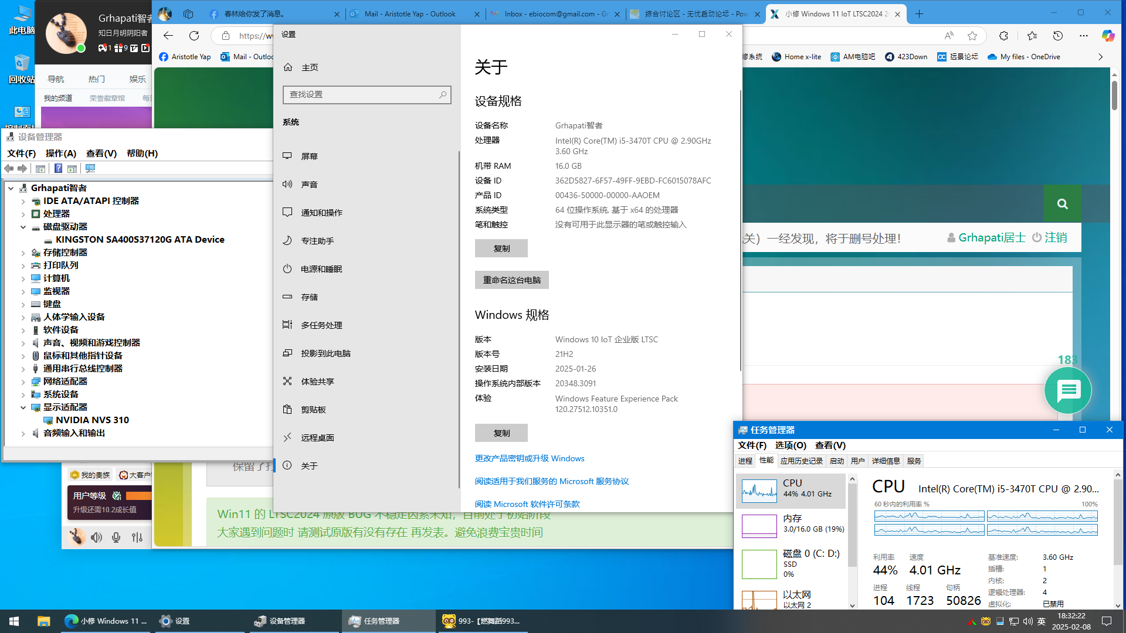Viewport: 1126px width, 633px height.
Task: Open Remote Desktop settings icon
Action: point(287,437)
